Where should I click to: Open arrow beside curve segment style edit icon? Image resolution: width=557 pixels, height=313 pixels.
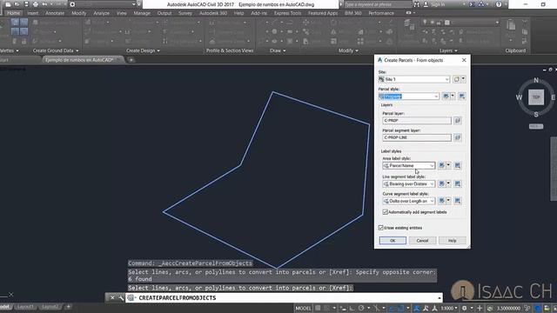pos(448,201)
